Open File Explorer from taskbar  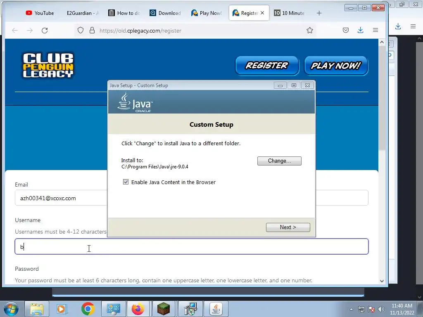tap(37, 309)
